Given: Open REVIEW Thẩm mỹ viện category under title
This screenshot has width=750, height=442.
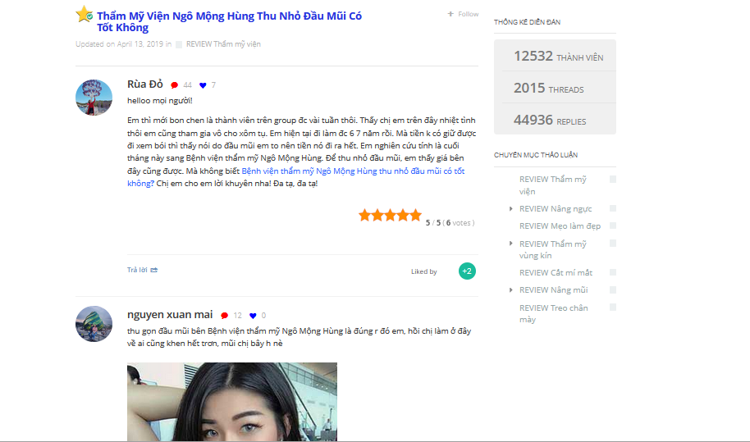Looking at the screenshot, I should pyautogui.click(x=223, y=44).
